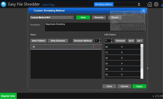Image resolution: width=163 pixels, height=99 pixels.
Task: Open the Shredding Method selector in header
Action: pos(117,4)
